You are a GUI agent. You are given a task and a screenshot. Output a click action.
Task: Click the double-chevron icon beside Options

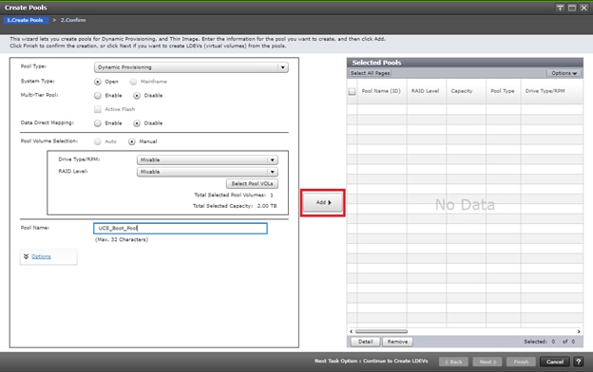coord(26,256)
